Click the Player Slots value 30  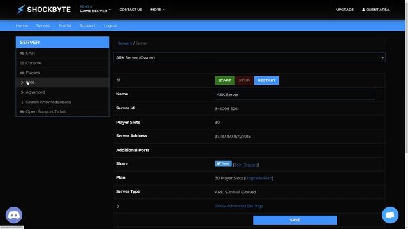coord(217,123)
